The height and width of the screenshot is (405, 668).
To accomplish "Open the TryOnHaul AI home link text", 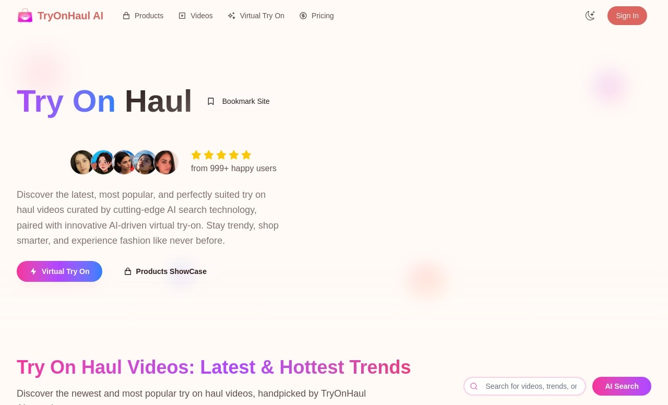I will 70,16.
